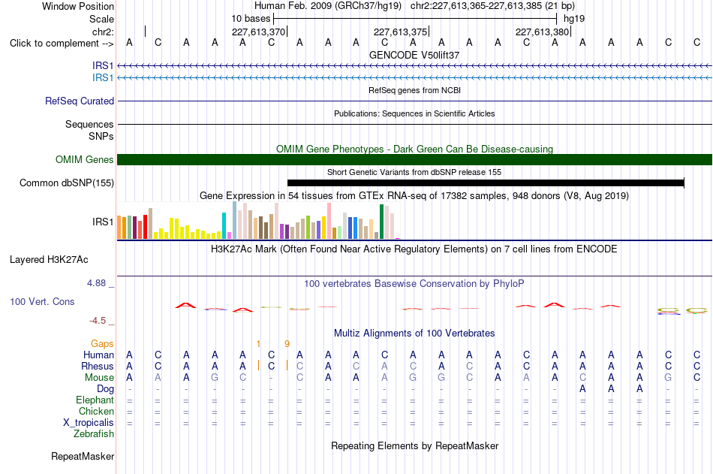Click the 227,613,380 position label

[x=542, y=32]
